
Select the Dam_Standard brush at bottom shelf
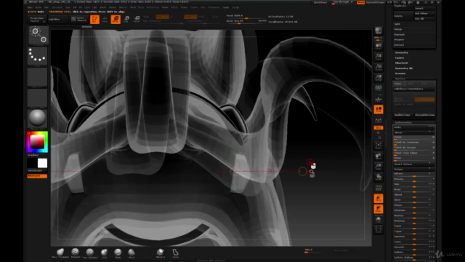click(90, 253)
